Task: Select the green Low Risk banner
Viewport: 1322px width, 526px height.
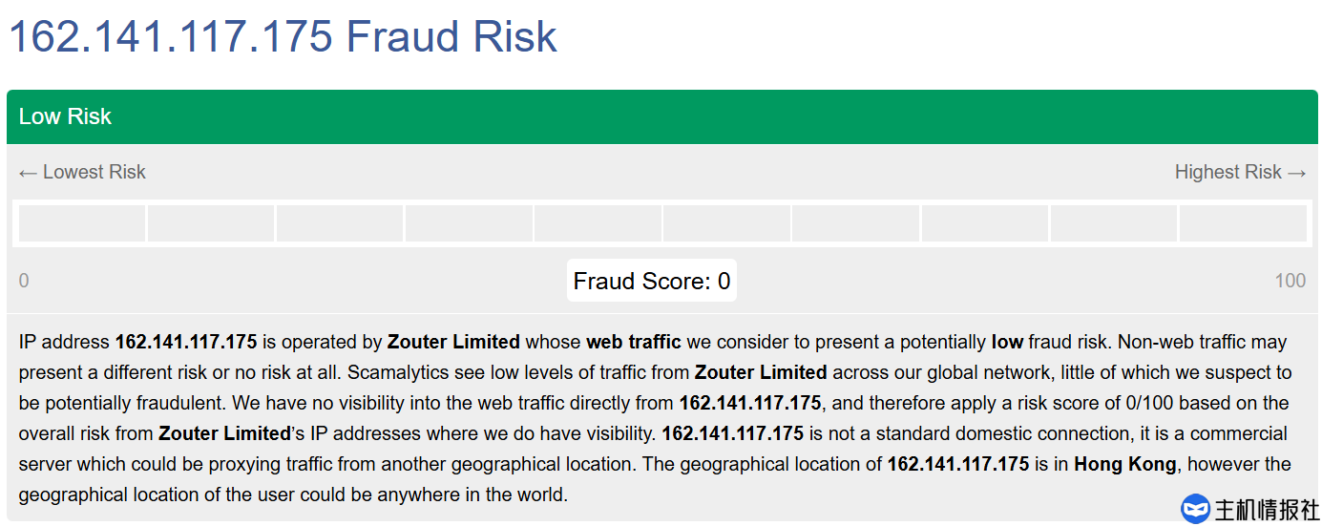Action: pos(661,116)
